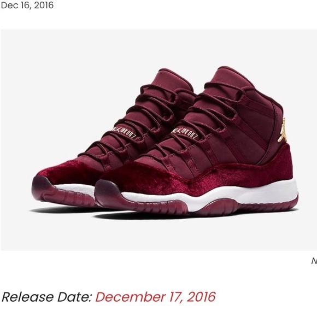
Task: Click the tongue label strip on the left shoe
Action: 124,132
